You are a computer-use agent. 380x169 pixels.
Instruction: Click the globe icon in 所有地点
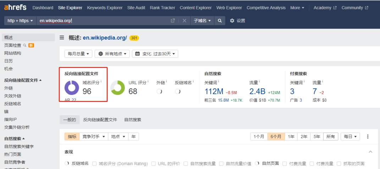tap(101, 54)
